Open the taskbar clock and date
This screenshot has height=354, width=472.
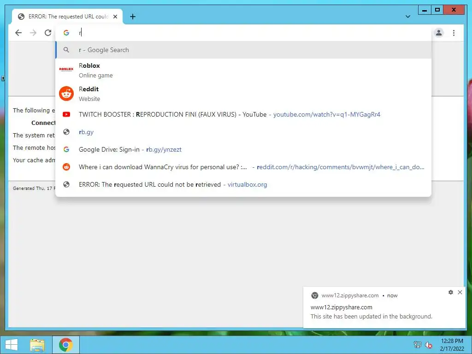point(452,345)
